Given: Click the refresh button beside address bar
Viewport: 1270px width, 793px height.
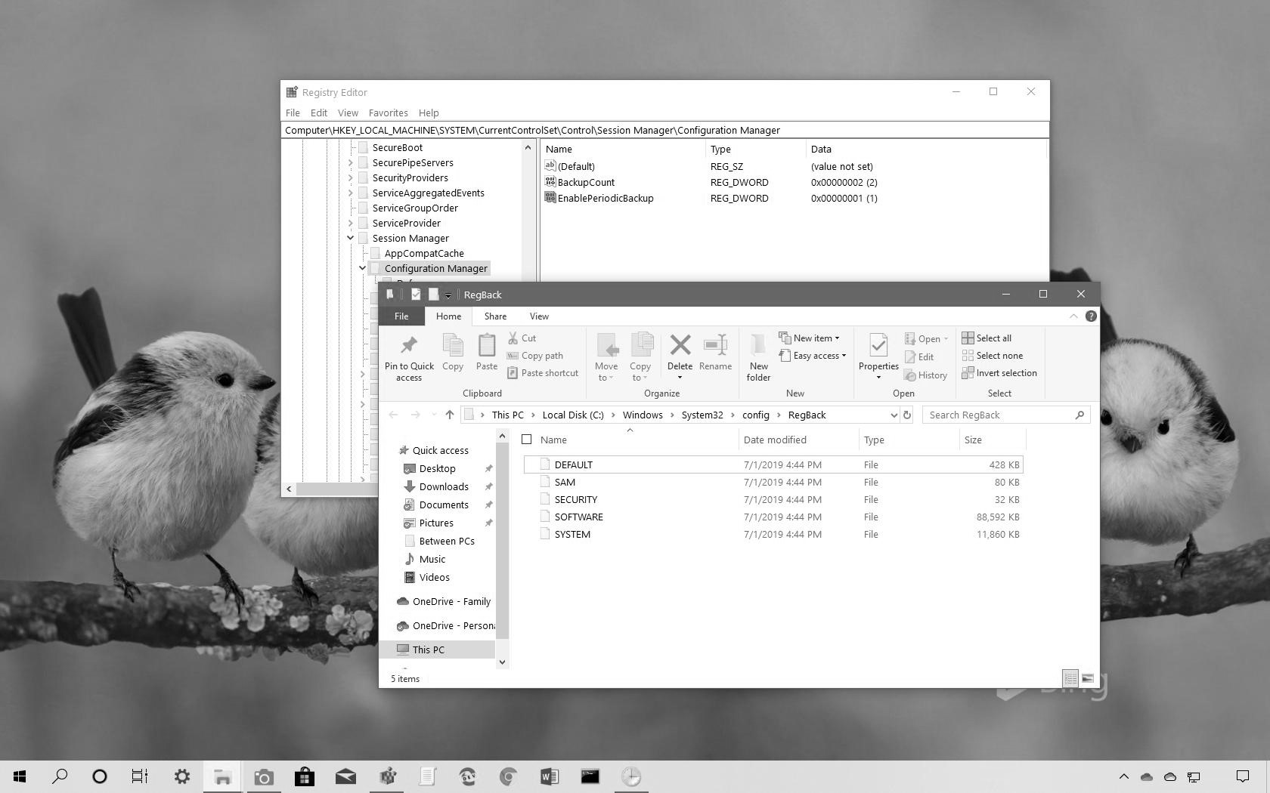Looking at the screenshot, I should [907, 415].
